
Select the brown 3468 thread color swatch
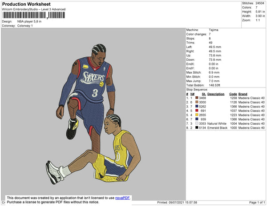pos(197,98)
